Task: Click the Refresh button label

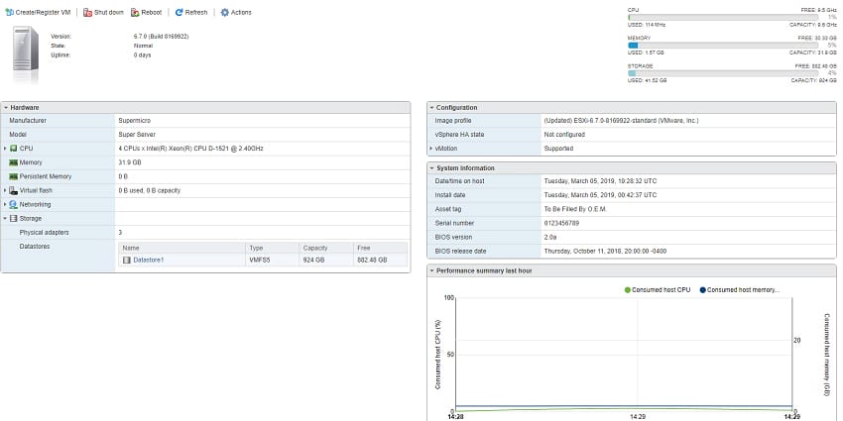Action: [x=196, y=12]
